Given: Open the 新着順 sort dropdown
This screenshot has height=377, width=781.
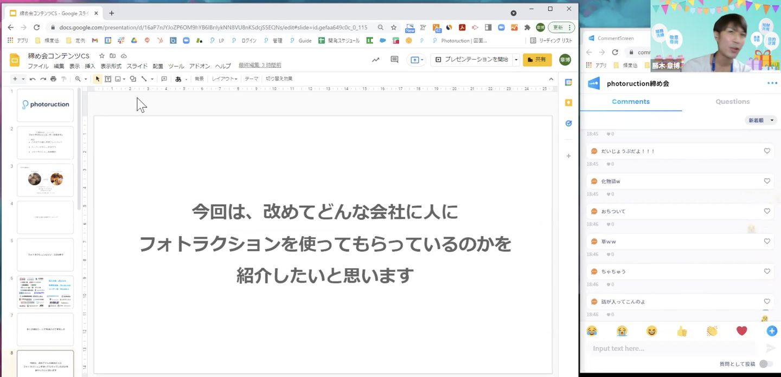Looking at the screenshot, I should [x=760, y=120].
